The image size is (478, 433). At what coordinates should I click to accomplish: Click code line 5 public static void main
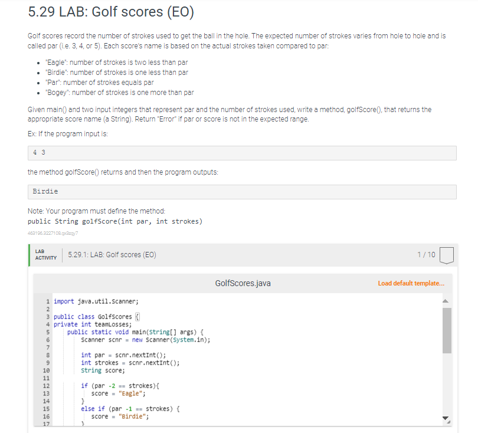tap(135, 332)
